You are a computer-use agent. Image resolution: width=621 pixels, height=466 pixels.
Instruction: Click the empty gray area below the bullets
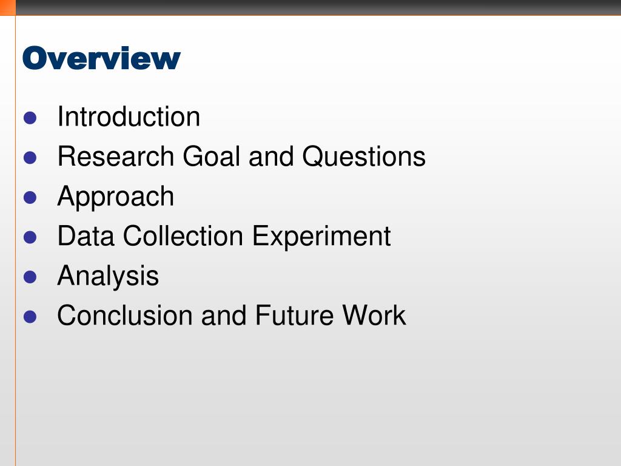click(317, 396)
